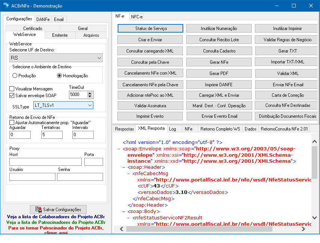Increase TimeOut with up arrow
Viewport: 320px width, 243px height.
(90, 93)
